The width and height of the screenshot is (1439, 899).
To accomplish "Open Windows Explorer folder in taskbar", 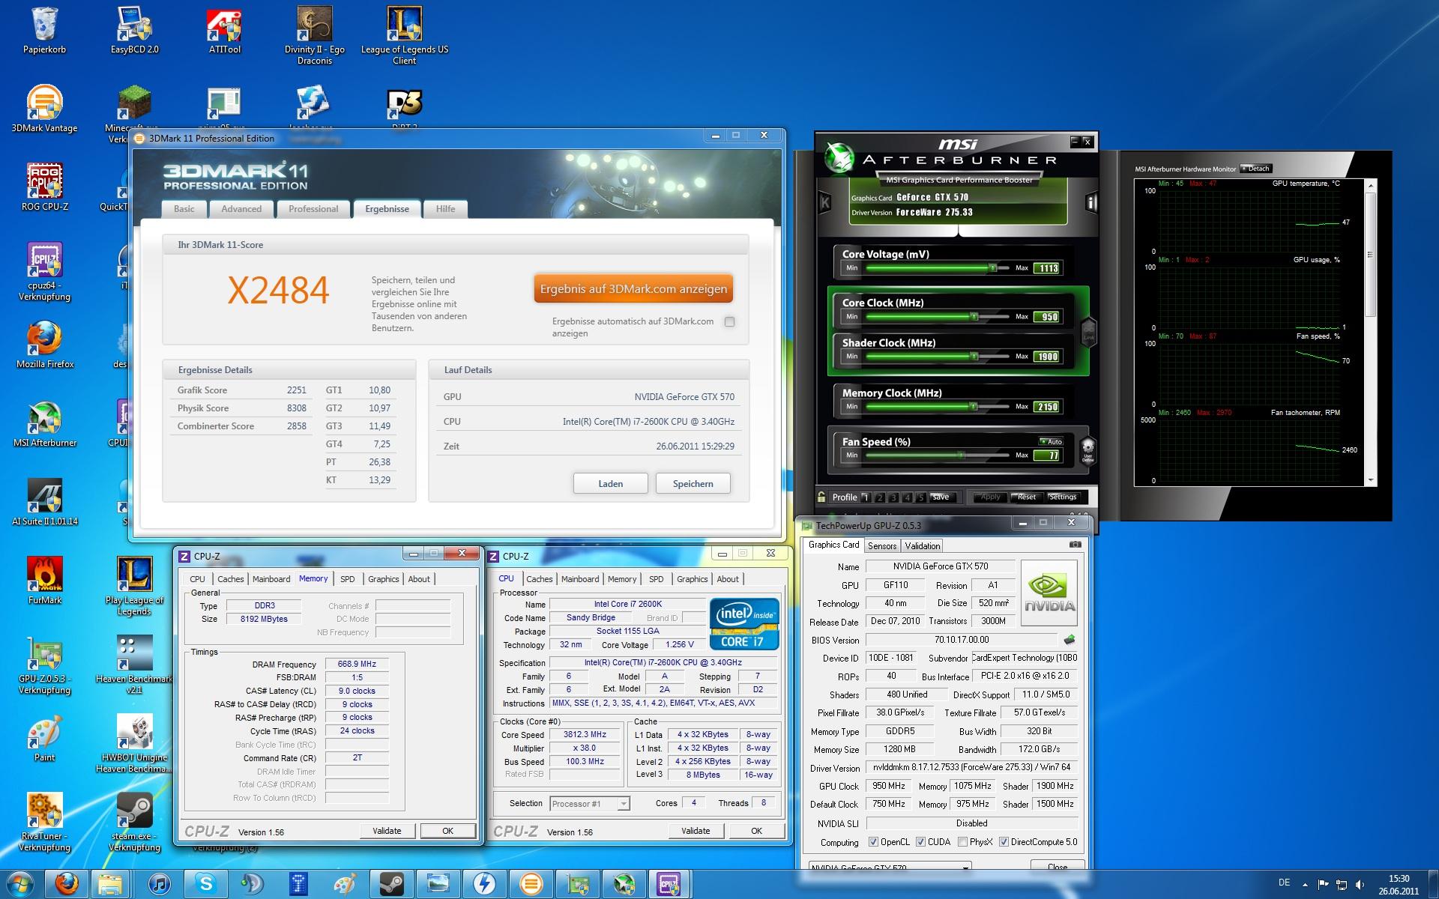I will (x=111, y=884).
